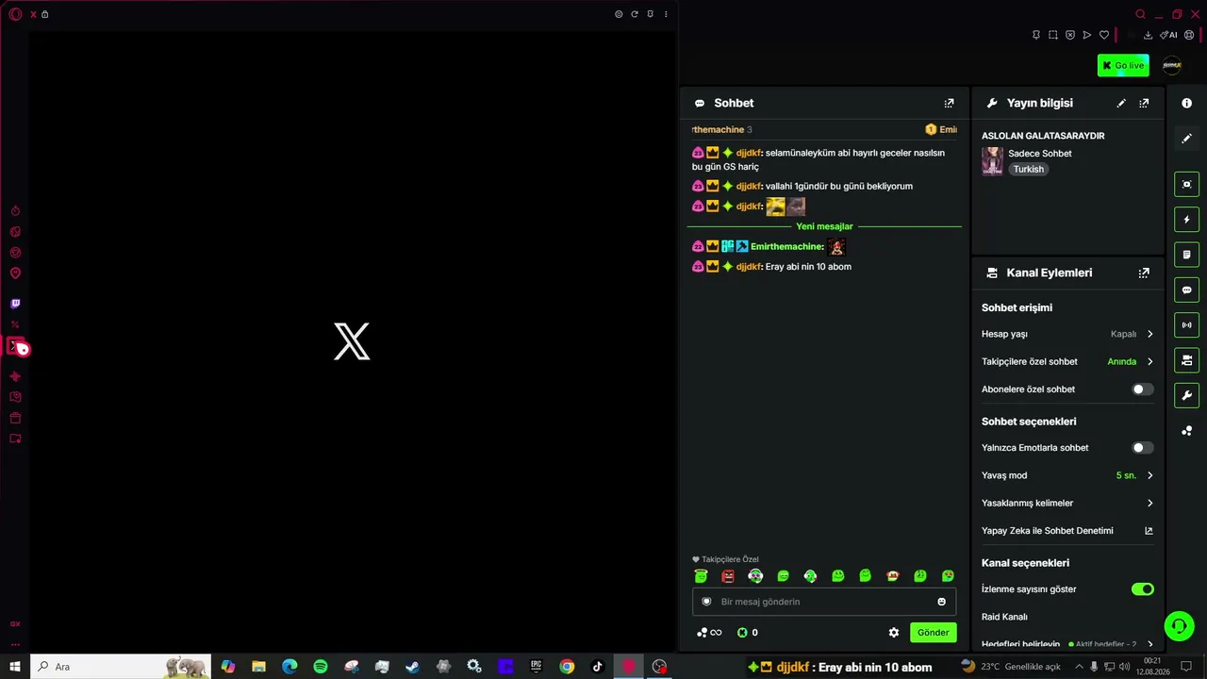Expand Hedefleri belirleyin row chevron
This screenshot has height=679, width=1207.
(x=1149, y=644)
